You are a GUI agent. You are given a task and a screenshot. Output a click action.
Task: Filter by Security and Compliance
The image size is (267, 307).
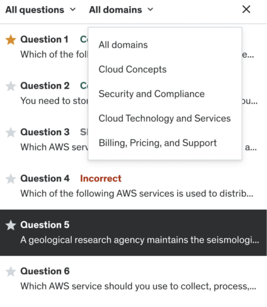[152, 94]
